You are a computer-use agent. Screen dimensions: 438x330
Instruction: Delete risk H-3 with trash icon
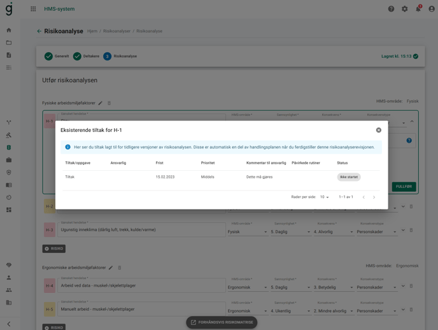(411, 230)
